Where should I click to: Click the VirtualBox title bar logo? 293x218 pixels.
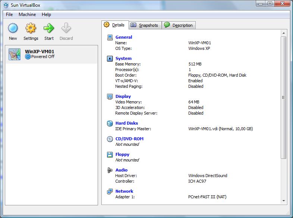(x=6, y=5)
